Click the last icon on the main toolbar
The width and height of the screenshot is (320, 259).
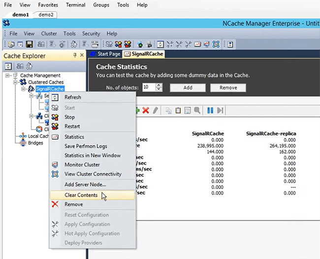tap(230, 44)
